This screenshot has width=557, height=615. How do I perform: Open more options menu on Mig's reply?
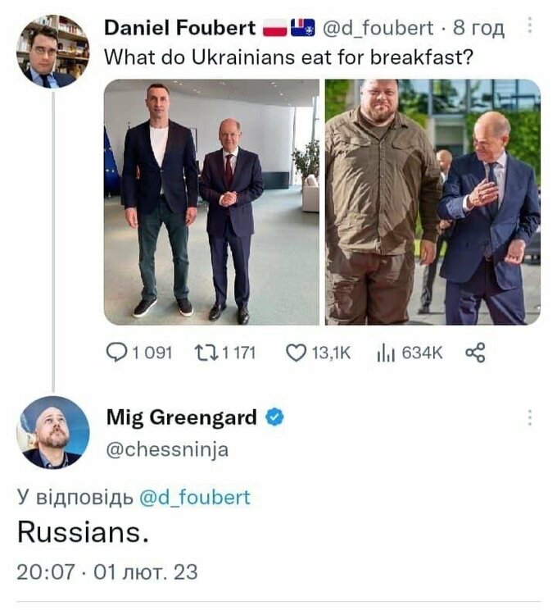tap(530, 418)
